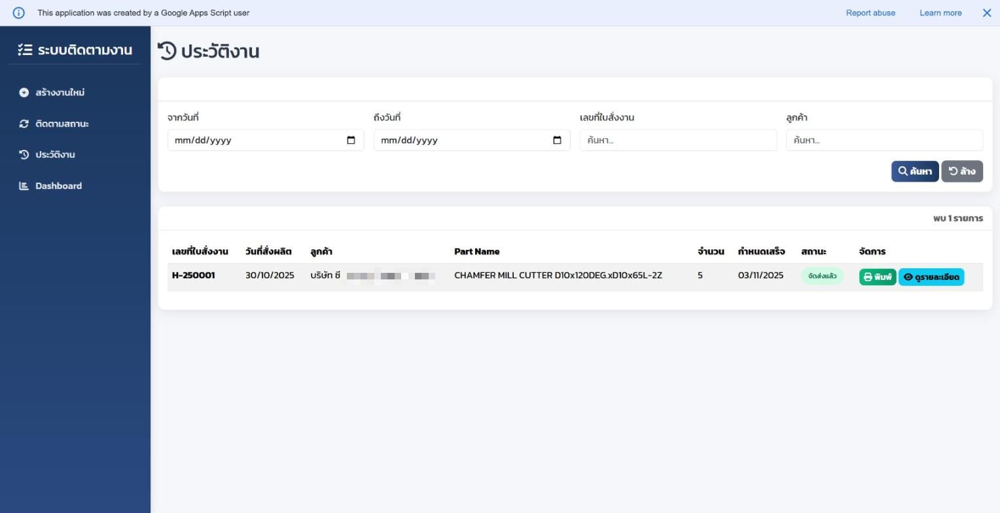Screen dimensions: 1000x513
Task: Click job number H-250001
Action: click(x=194, y=275)
